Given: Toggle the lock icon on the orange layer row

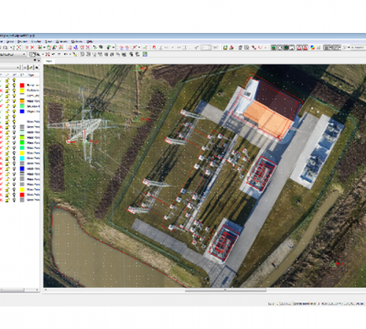Looking at the screenshot, I should tap(7, 101).
